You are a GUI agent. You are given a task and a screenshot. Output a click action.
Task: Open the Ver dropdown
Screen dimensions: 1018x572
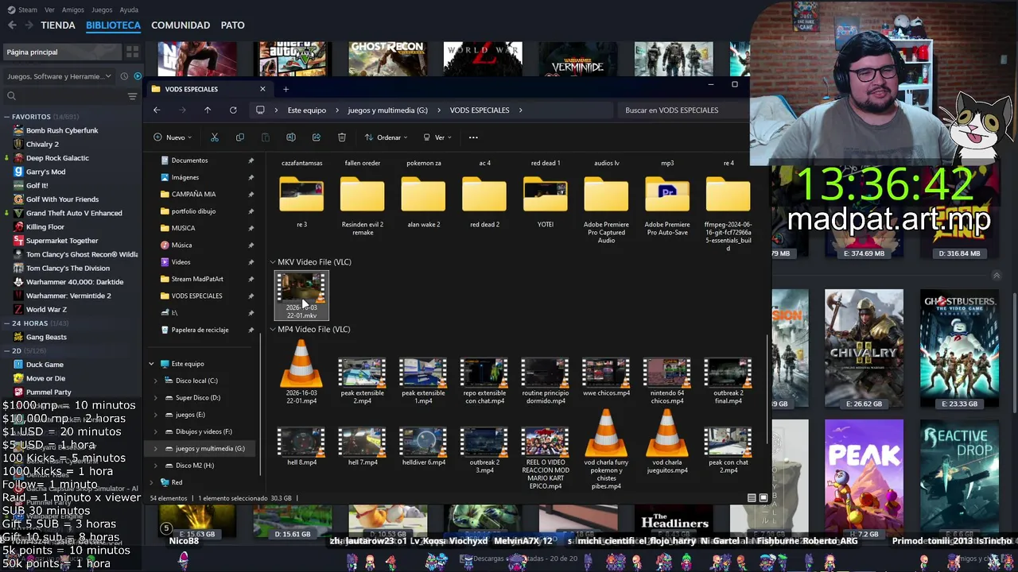coord(437,137)
